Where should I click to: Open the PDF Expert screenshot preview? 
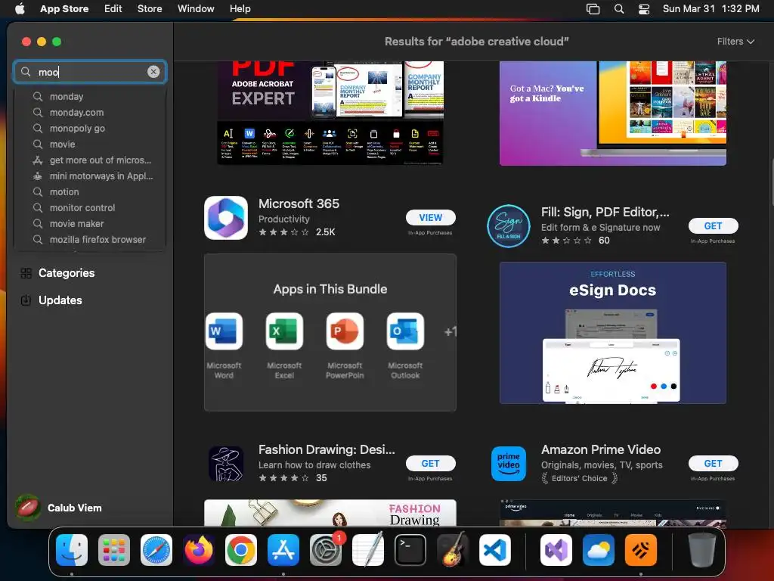(x=330, y=113)
